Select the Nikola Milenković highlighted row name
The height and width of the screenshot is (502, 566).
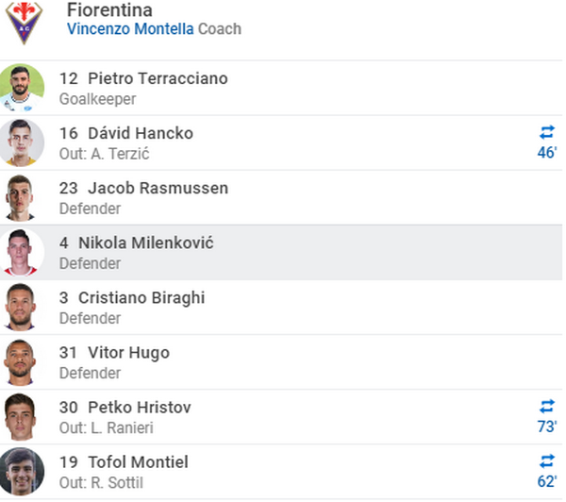[145, 243]
